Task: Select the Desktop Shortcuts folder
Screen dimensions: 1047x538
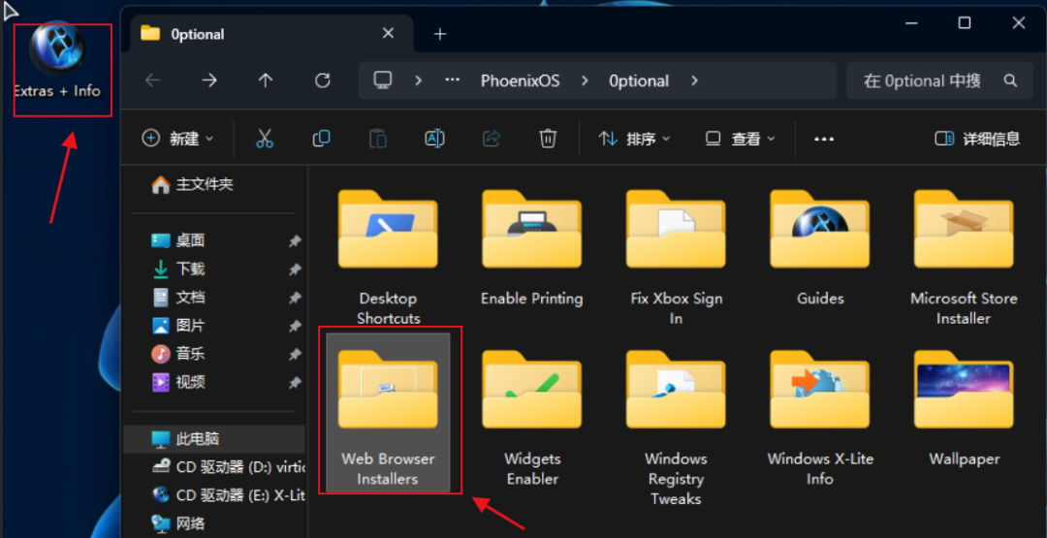Action: click(388, 256)
